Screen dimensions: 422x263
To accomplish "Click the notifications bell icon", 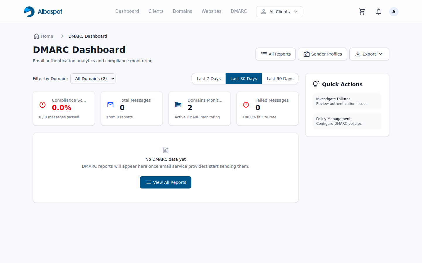I will tap(378, 11).
